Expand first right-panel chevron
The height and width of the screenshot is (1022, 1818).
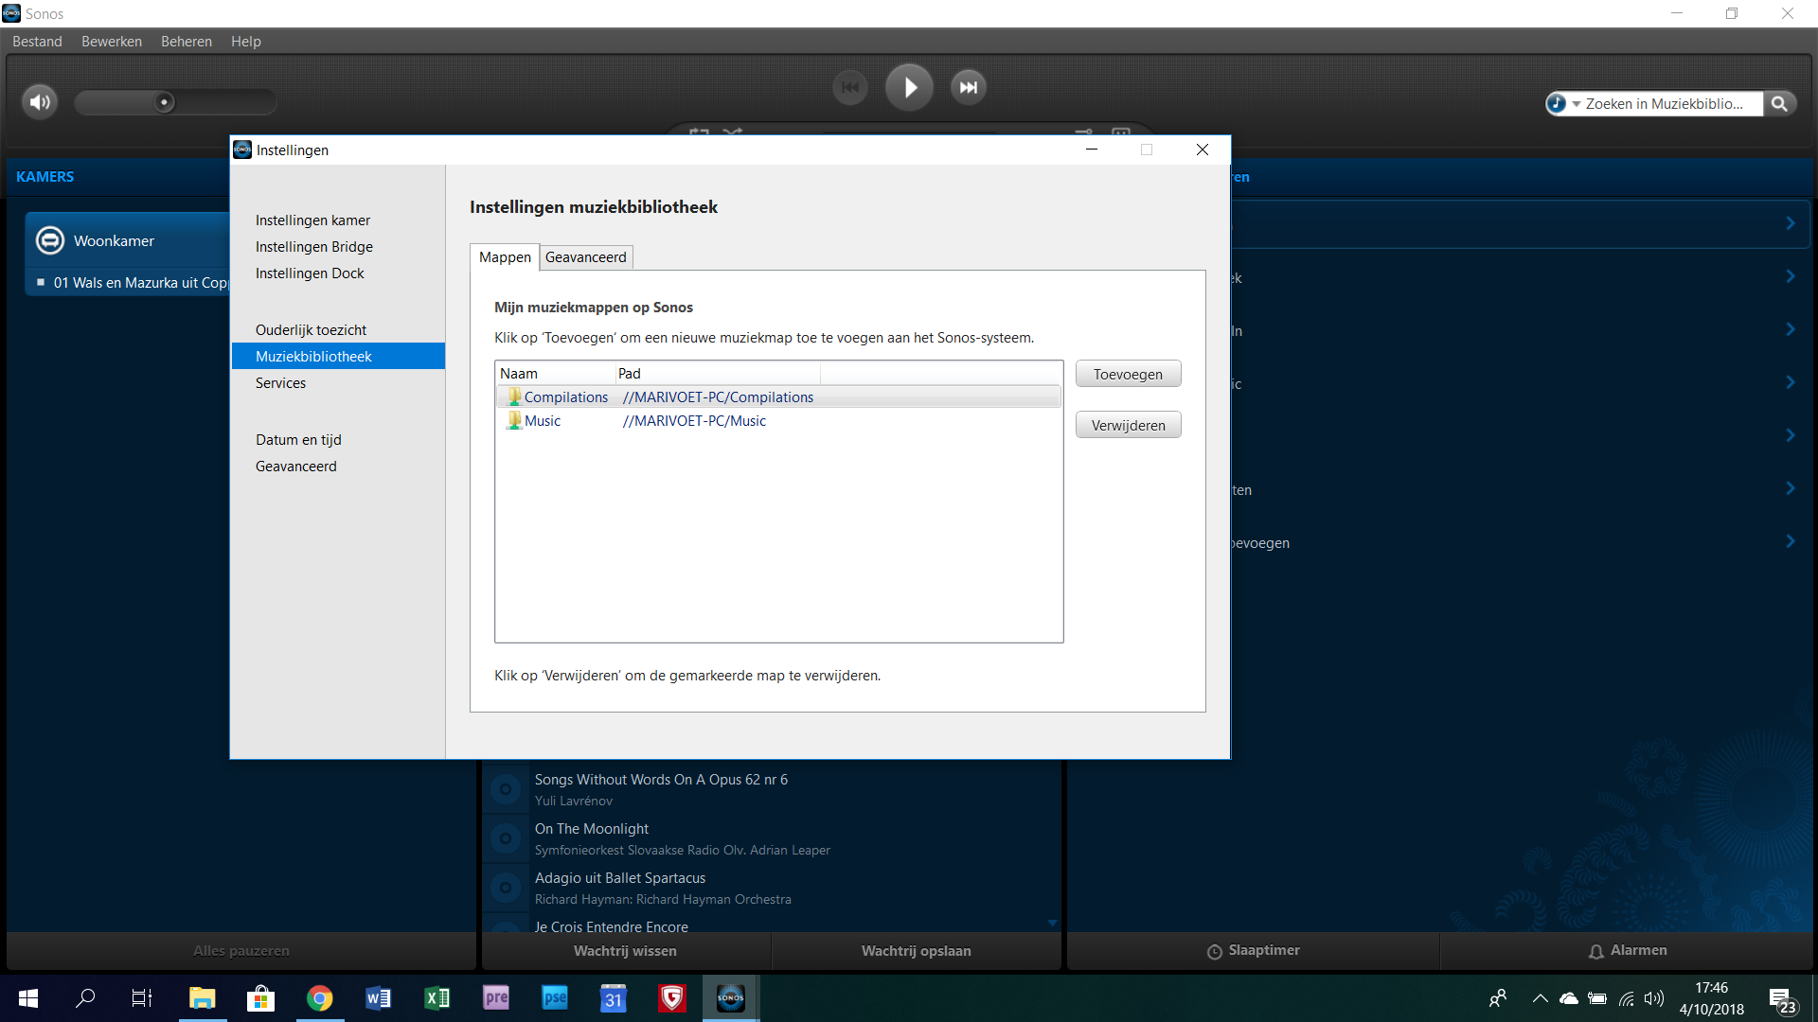(1790, 223)
